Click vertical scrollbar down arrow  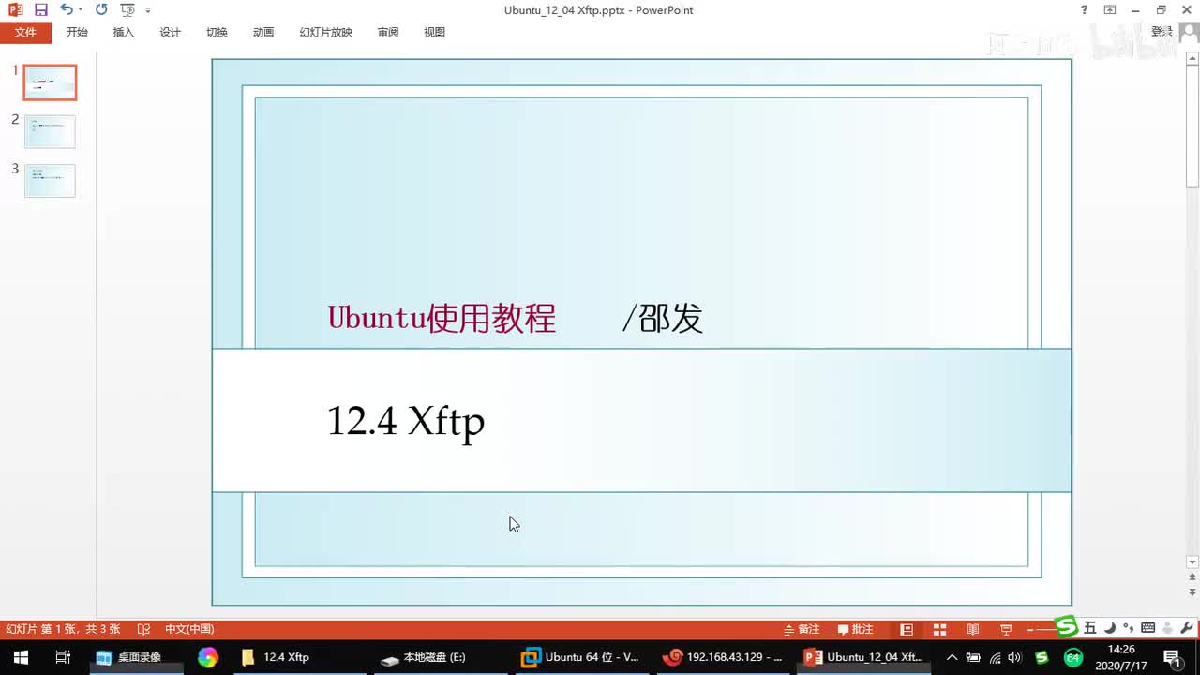click(1192, 562)
